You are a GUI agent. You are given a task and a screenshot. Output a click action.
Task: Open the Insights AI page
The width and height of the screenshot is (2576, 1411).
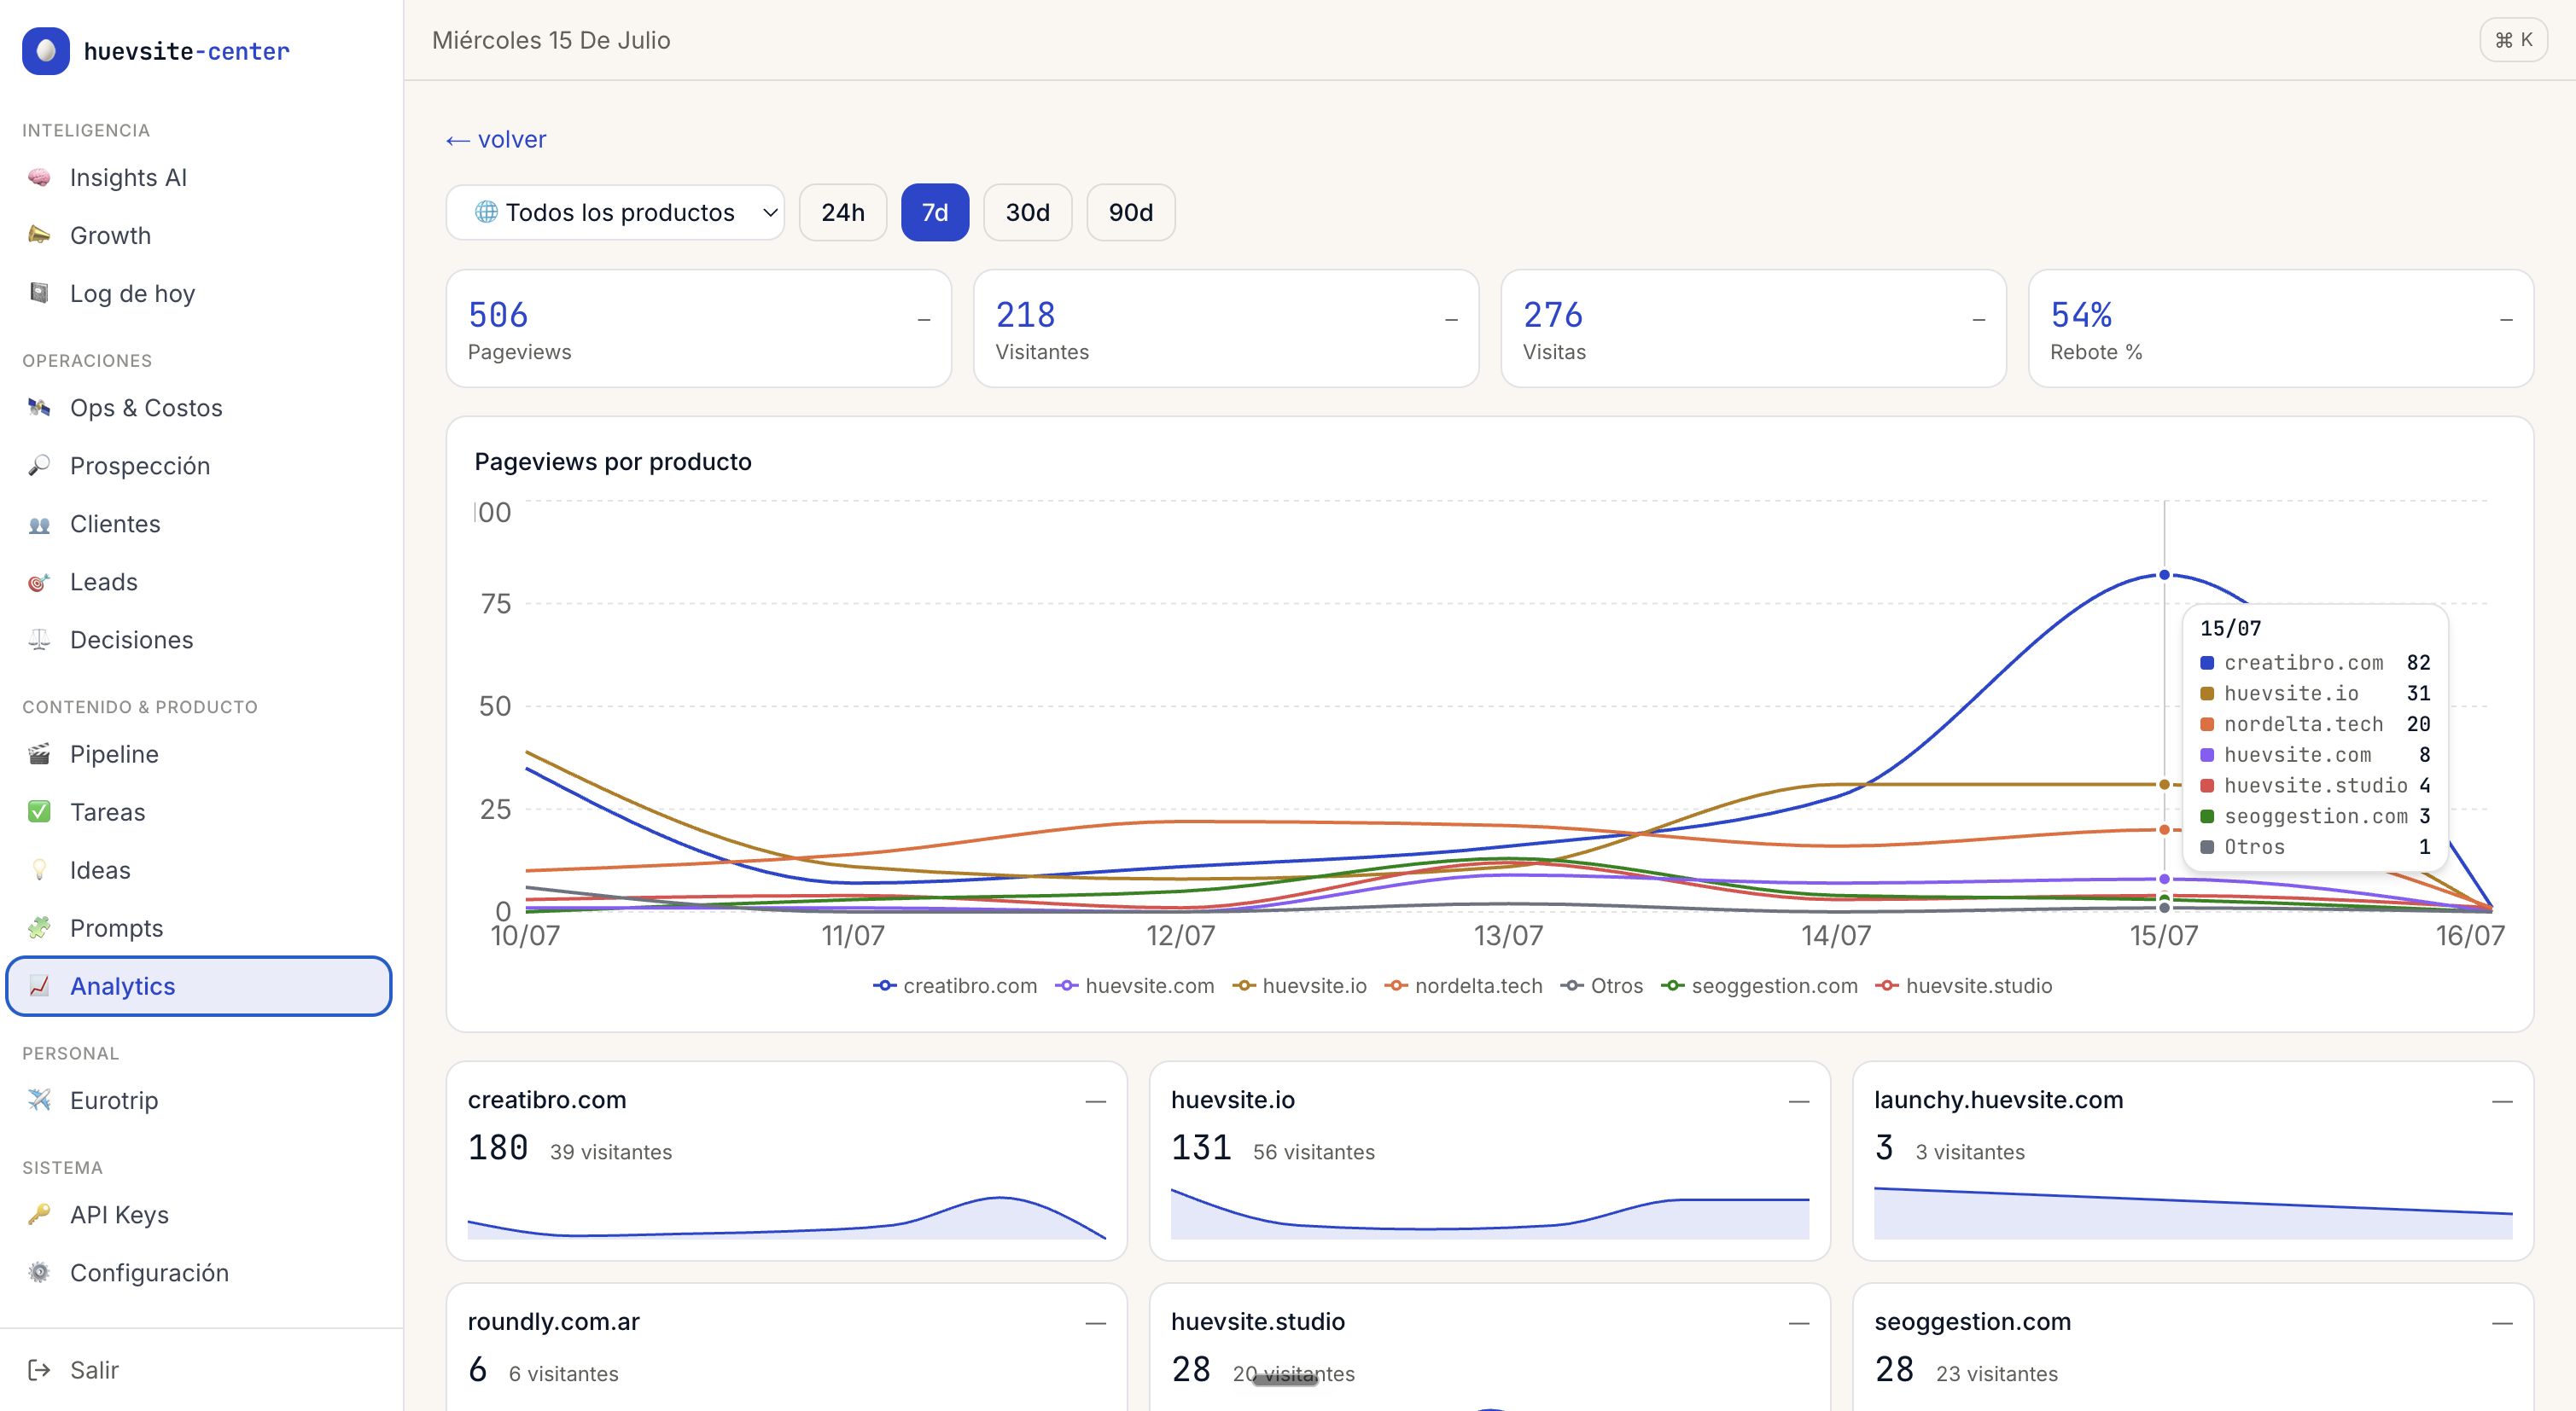click(x=199, y=178)
